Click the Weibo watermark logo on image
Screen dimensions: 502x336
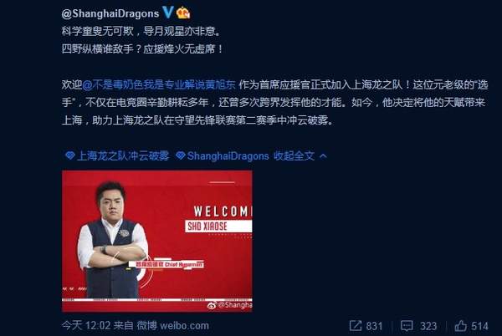pos(212,305)
